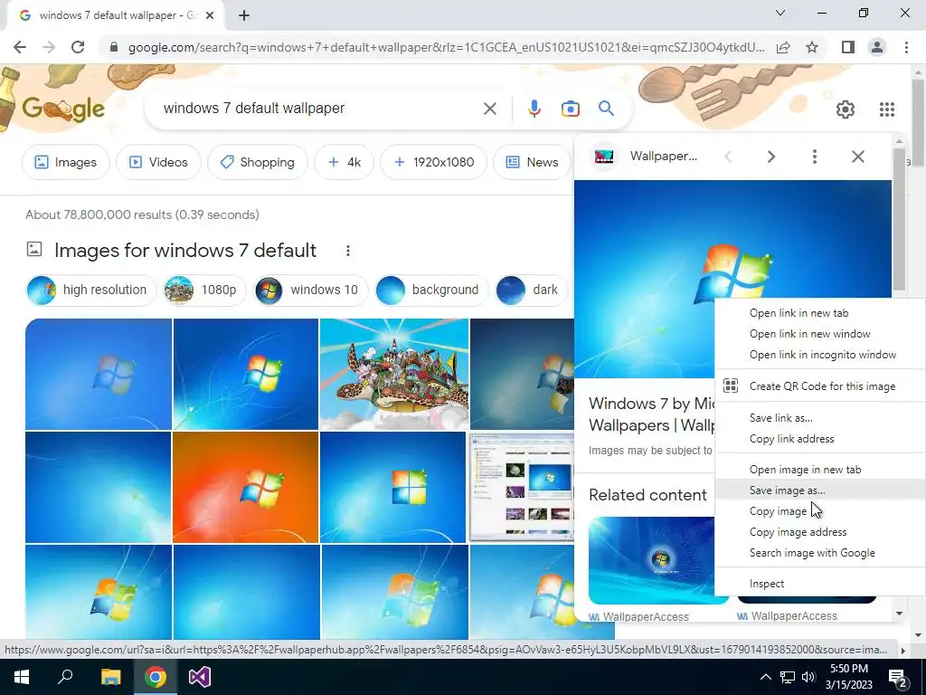
Task: Select the windows 10 suggestion chip
Action: 311,290
